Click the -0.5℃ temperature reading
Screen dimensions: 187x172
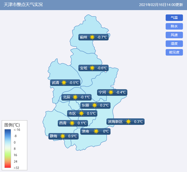tap(74, 83)
